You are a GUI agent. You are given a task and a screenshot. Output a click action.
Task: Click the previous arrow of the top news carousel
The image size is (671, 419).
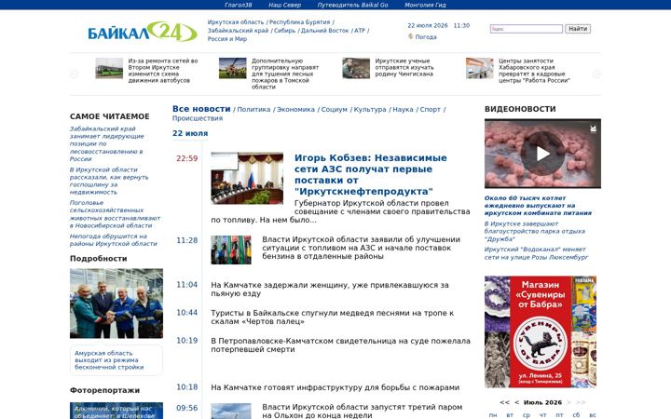[74, 74]
